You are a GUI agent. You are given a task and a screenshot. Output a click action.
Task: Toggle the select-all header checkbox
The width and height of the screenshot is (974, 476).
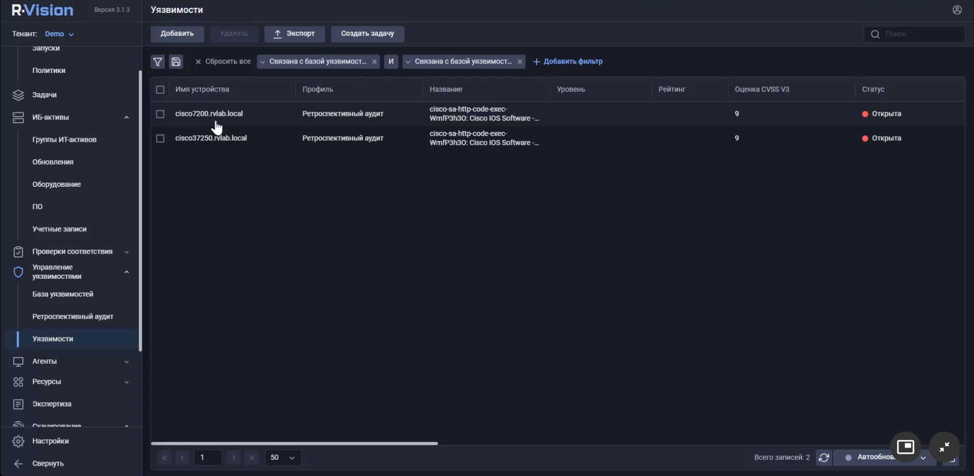[160, 90]
